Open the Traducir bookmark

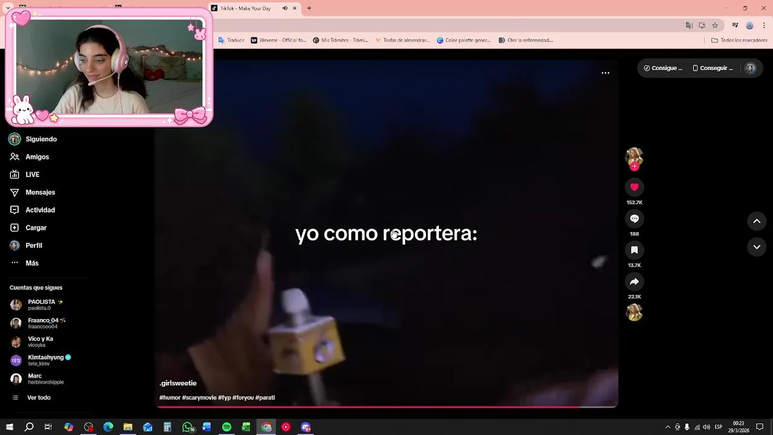[231, 40]
